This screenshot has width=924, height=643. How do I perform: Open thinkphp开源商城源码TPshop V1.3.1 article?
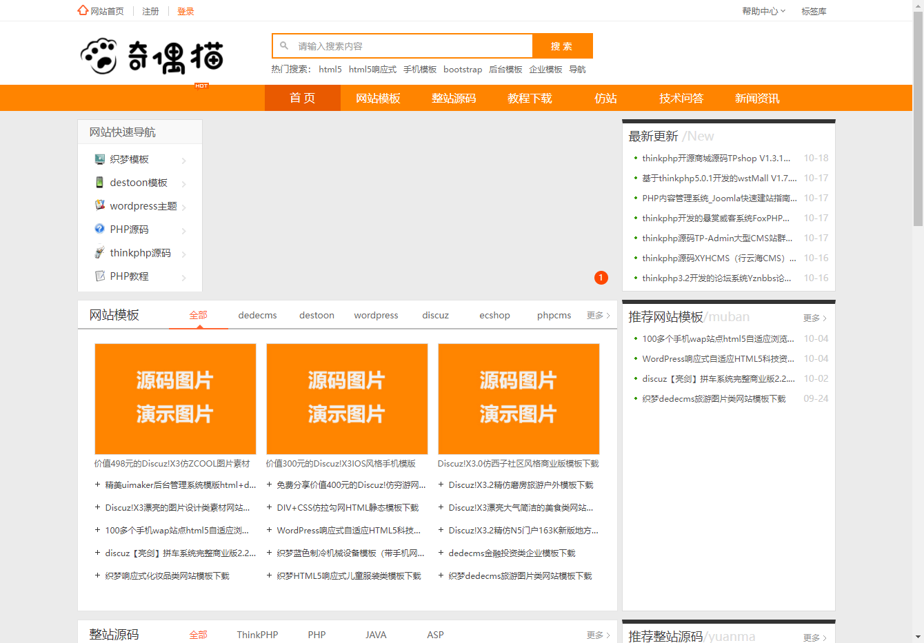(x=716, y=158)
